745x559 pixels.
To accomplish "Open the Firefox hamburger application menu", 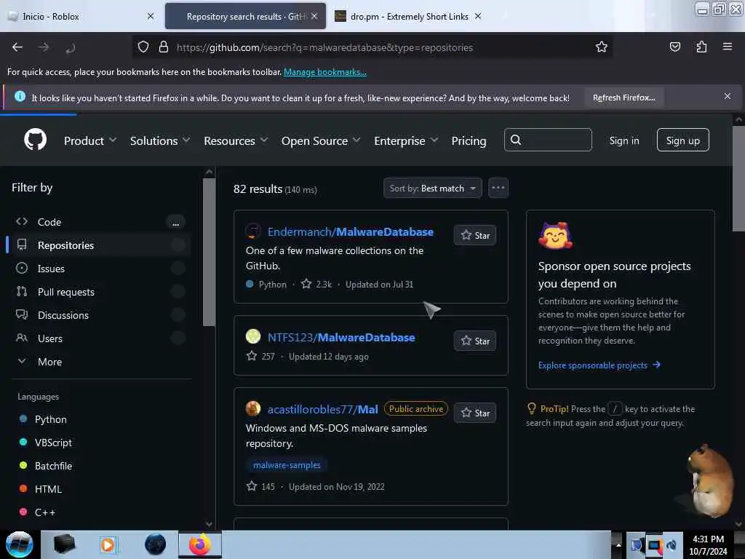I will pos(728,47).
